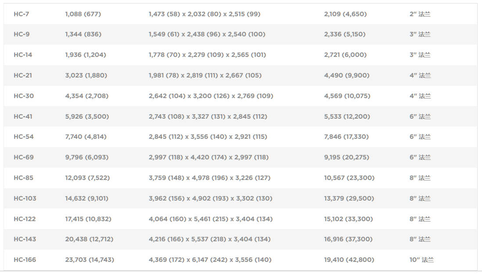Viewport: 482px width, 275px height.
Task: Select the HC-30 row label
Action: pyautogui.click(x=24, y=96)
